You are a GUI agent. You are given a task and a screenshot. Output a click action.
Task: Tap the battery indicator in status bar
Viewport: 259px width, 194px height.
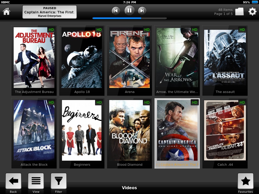point(254,2)
